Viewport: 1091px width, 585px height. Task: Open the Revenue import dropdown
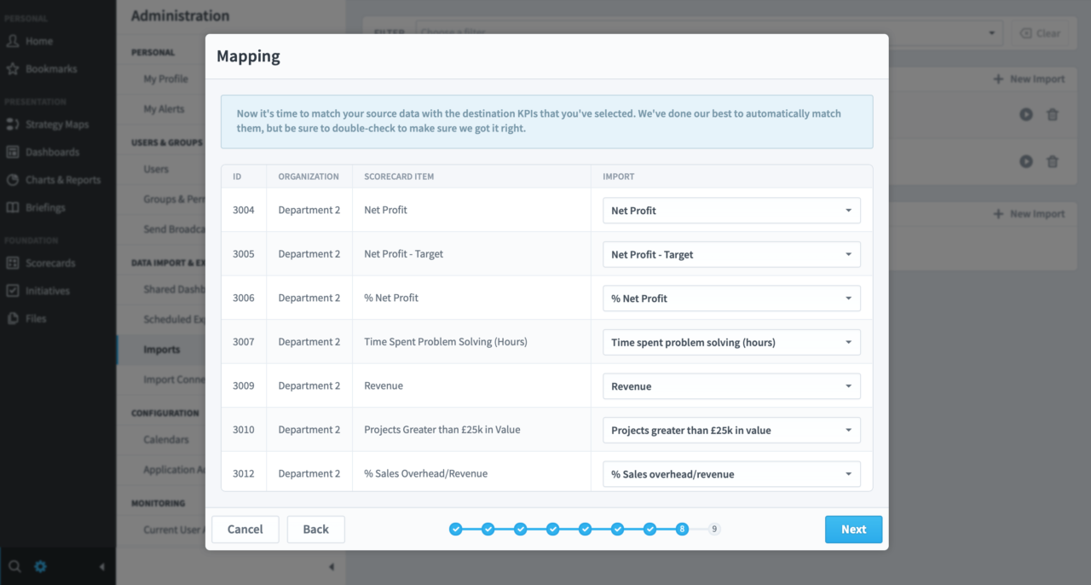coord(730,386)
